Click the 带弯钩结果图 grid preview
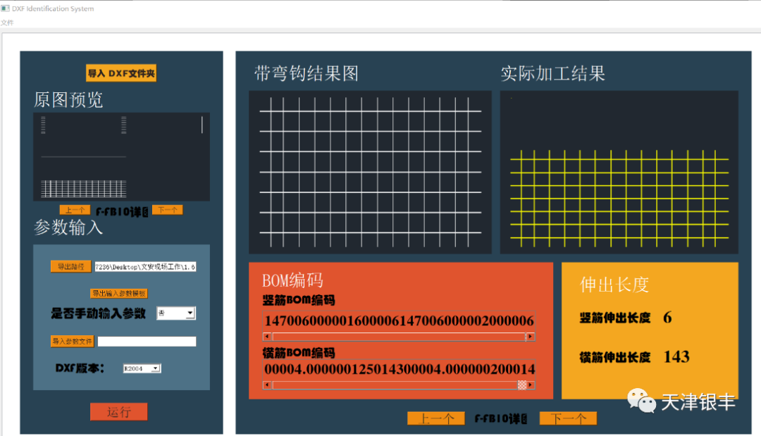Image resolution: width=761 pixels, height=436 pixels. 371,172
